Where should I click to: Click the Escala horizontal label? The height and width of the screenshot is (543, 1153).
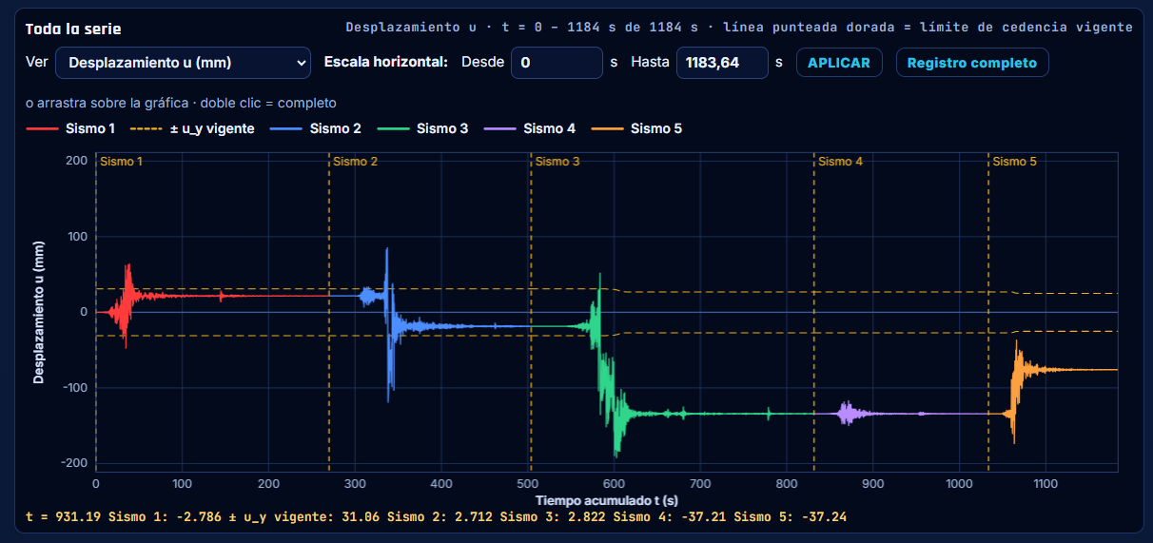tap(385, 63)
